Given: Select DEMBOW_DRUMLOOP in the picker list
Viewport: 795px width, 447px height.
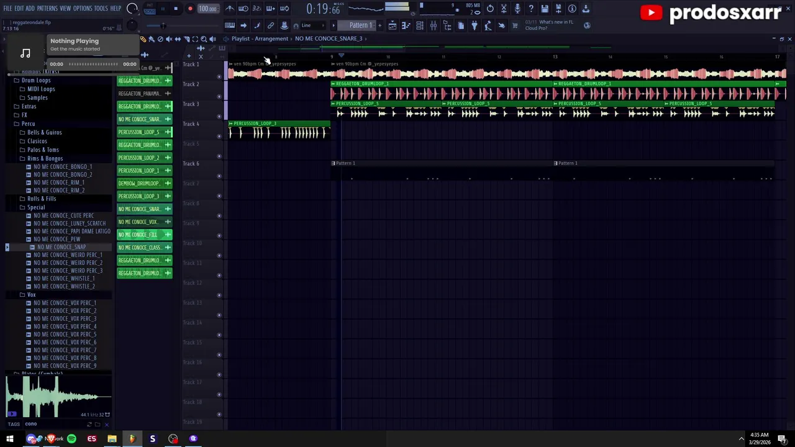Looking at the screenshot, I should pos(144,183).
